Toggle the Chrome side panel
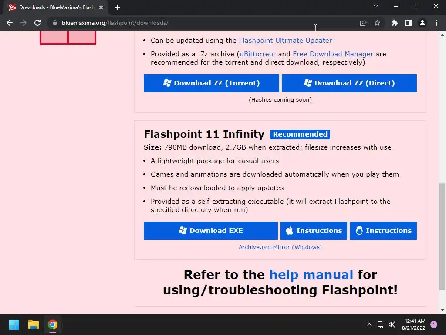Viewport: 446px width, 335px height. click(409, 23)
